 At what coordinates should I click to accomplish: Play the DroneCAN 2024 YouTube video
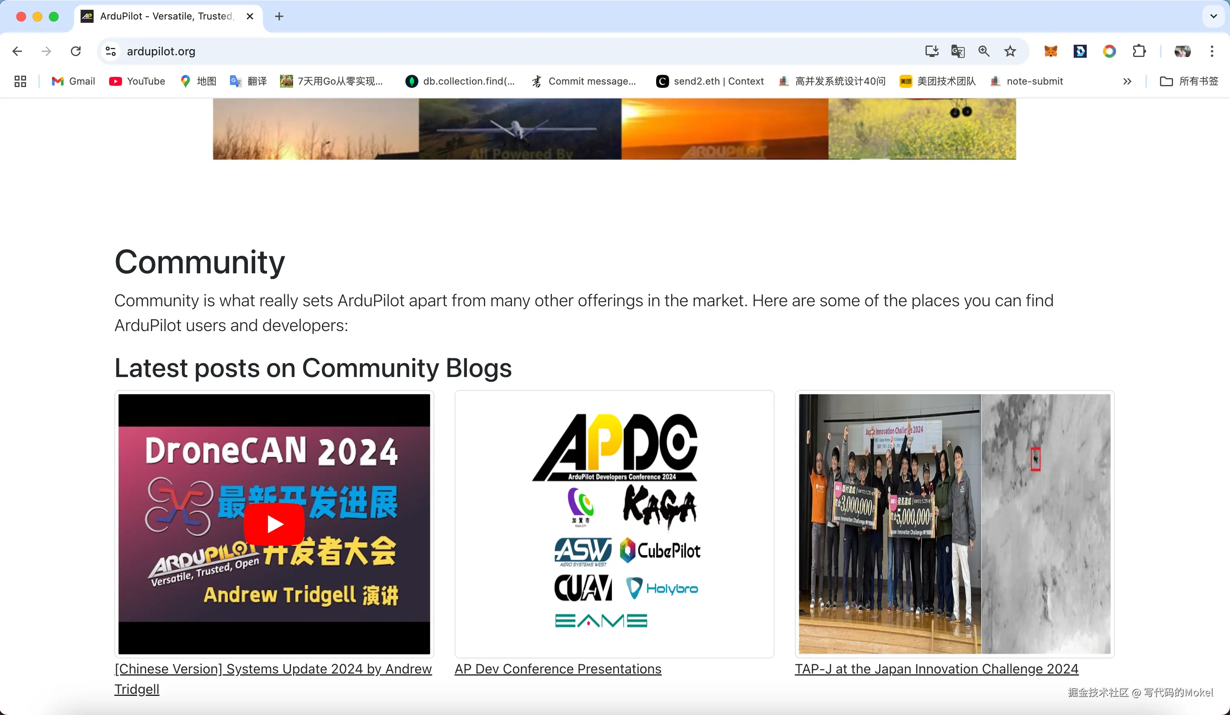pyautogui.click(x=274, y=524)
